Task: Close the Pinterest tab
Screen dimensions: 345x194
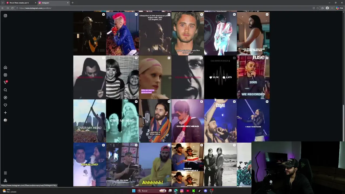Action: click(x=35, y=3)
